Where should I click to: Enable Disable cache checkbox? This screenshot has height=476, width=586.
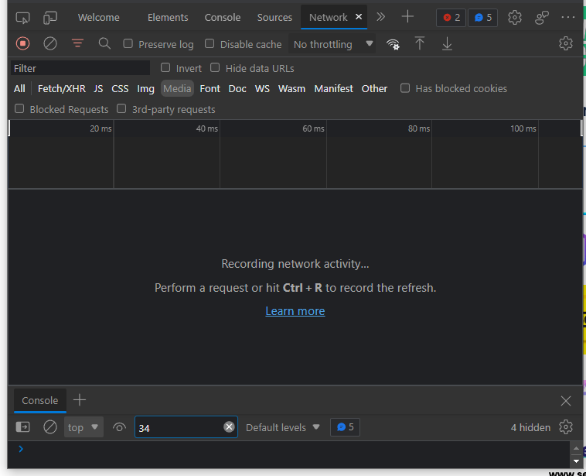pyautogui.click(x=210, y=43)
